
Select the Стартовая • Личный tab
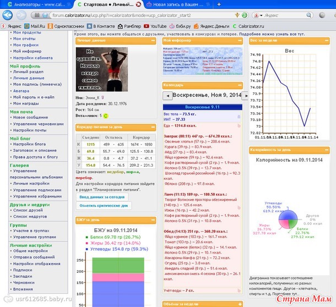coord(106,4)
